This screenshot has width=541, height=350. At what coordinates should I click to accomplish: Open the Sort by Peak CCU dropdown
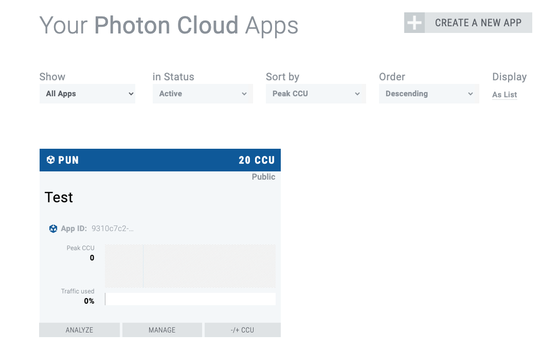316,94
